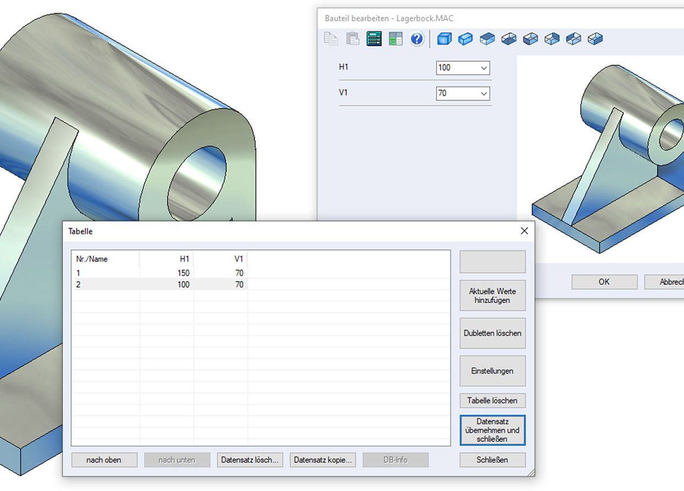Click the Datensatz lösch... button

pyautogui.click(x=250, y=460)
